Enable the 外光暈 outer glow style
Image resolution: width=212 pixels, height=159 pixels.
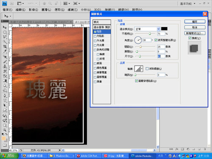point(95,41)
